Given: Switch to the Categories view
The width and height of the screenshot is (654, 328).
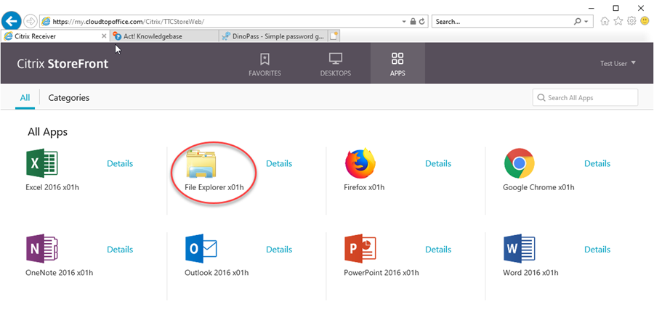Looking at the screenshot, I should click(69, 98).
